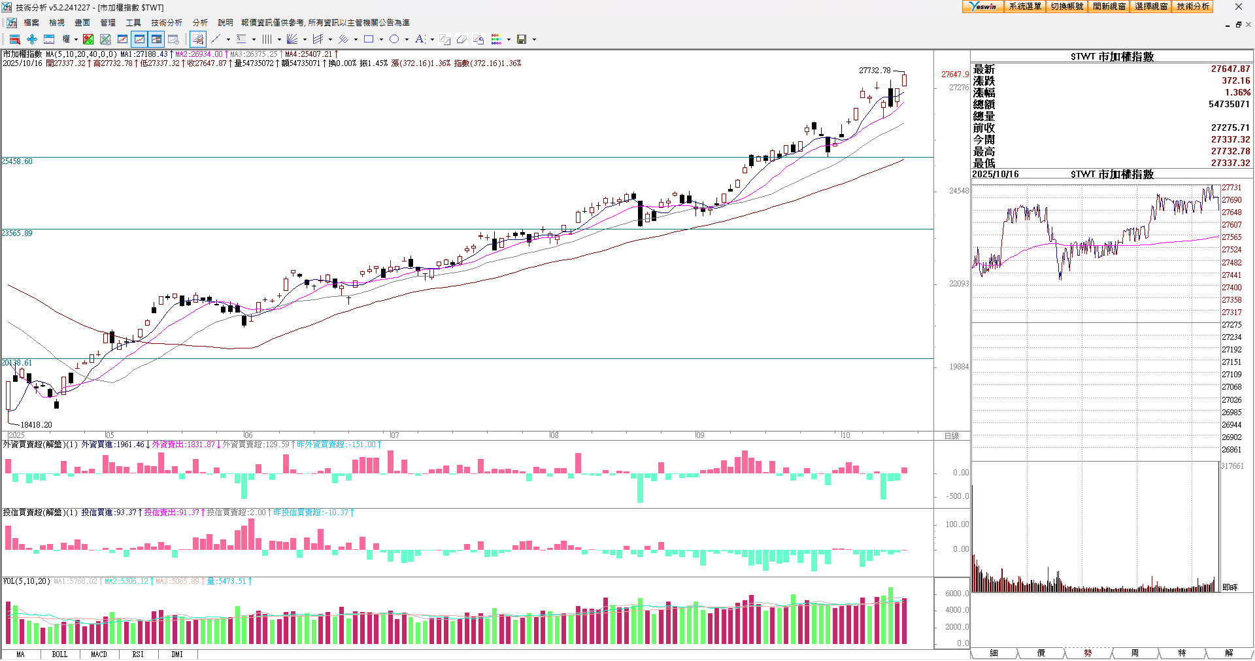Click the 25458.60 horizontal price line
This screenshot has width=1255, height=661.
click(458, 157)
